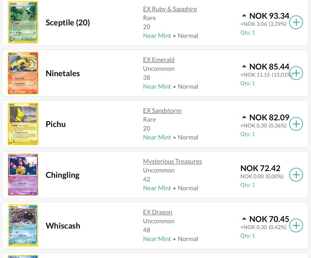
Task: Click the plus circle for Chingling
Action: click(296, 175)
